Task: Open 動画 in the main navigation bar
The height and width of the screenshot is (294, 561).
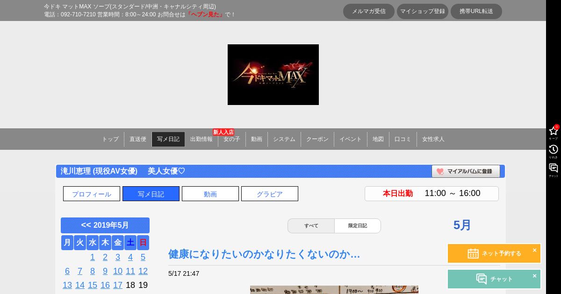Action: 257,139
